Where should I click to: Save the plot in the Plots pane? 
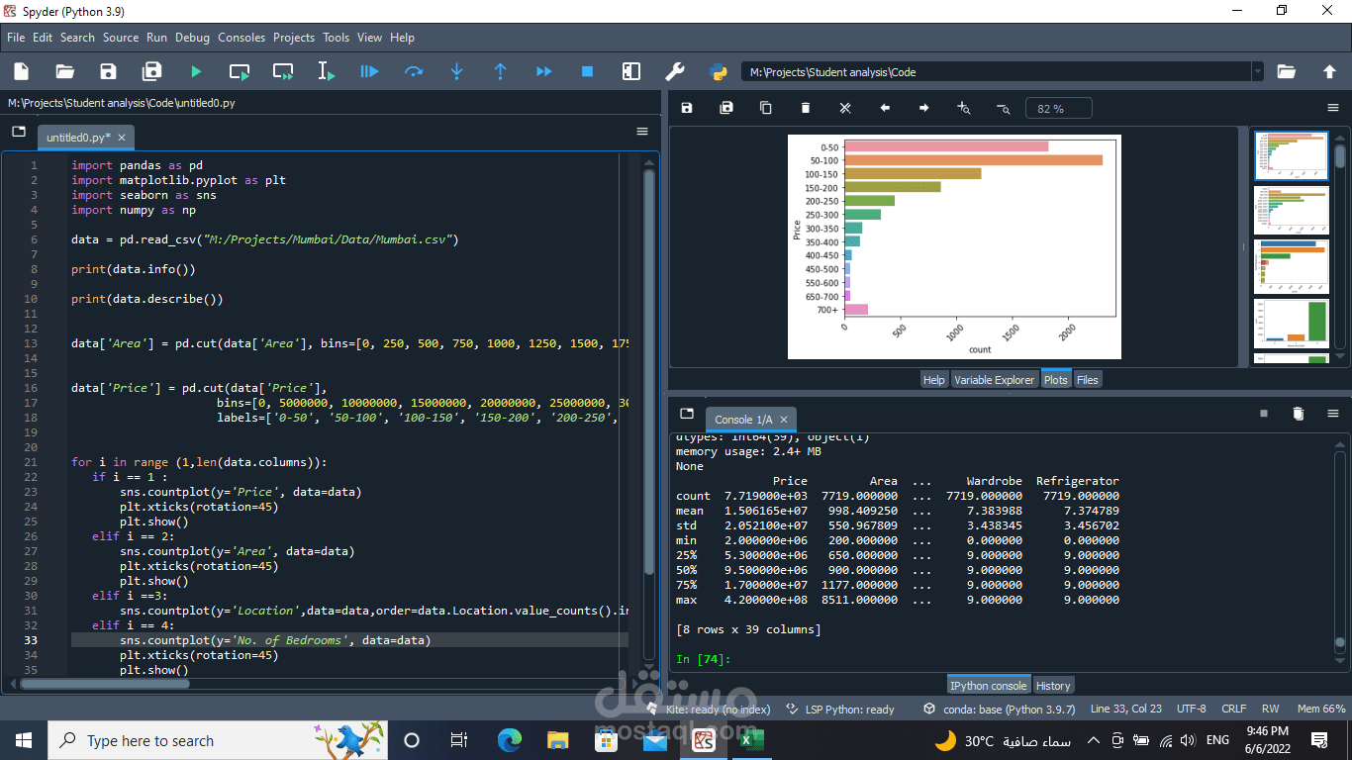(687, 108)
